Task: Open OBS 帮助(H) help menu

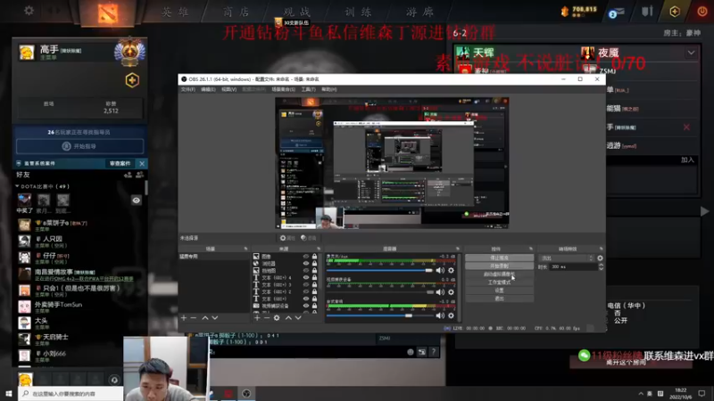Action: pos(328,90)
